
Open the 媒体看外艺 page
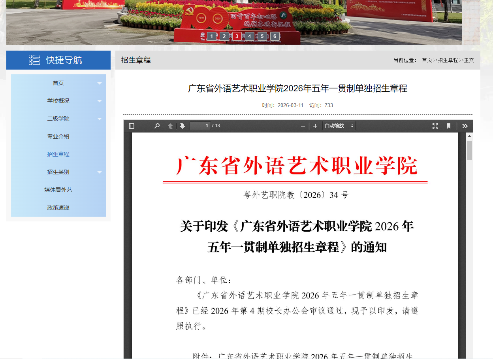[58, 190]
